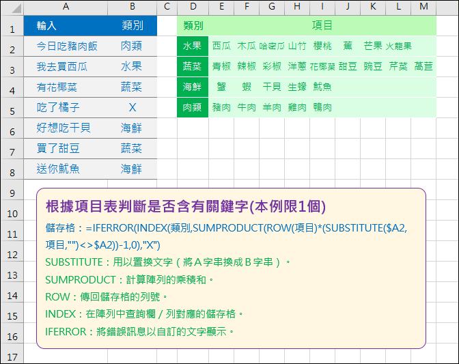Click the 蔬菜 result in cell B7

pyautogui.click(x=133, y=149)
